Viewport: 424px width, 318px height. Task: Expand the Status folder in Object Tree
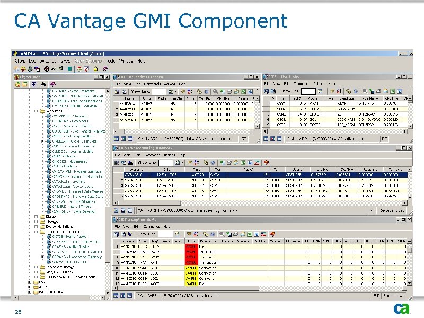(36, 217)
